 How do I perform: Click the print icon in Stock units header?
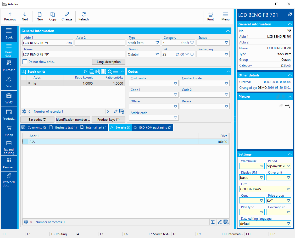click(91, 71)
